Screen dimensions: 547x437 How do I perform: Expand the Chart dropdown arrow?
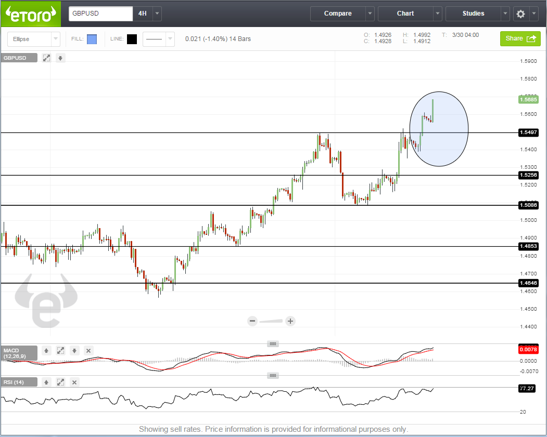coord(438,14)
